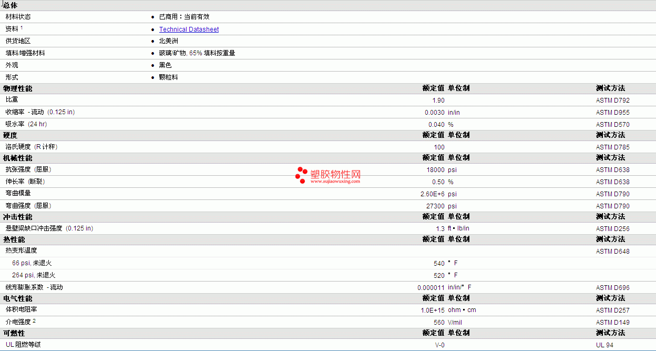Select the 线形膨胀系数 - 流动 label
This screenshot has height=351, width=656.
point(34,287)
